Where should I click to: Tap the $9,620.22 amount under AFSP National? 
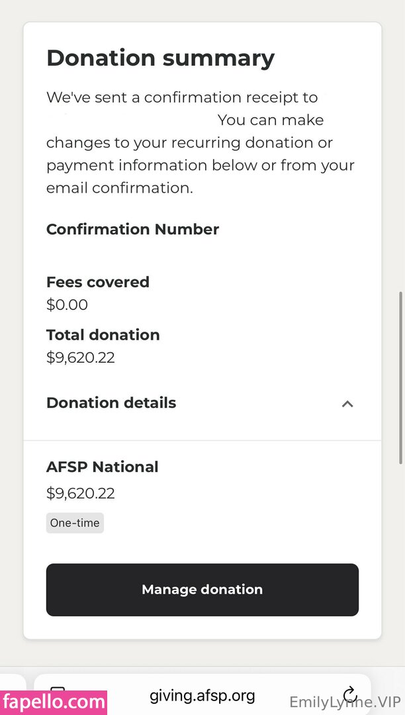tap(80, 493)
